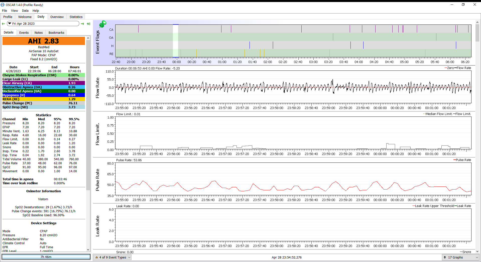Click the AHI 2.83 orange banner
481x262 pixels.
[x=44, y=41]
